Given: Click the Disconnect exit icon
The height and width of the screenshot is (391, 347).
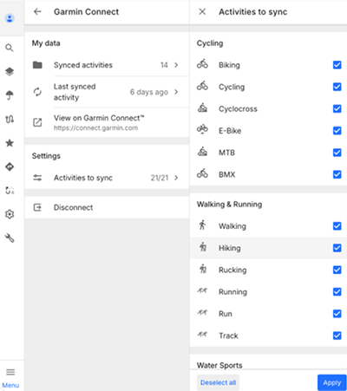Looking at the screenshot, I should 37,207.
